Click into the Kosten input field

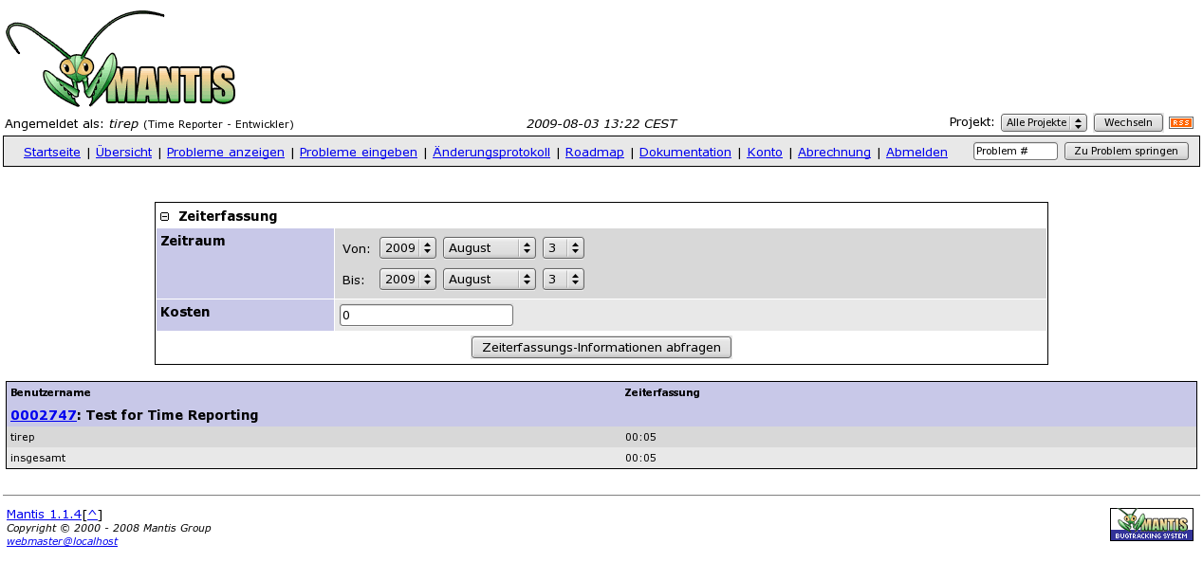coord(426,316)
